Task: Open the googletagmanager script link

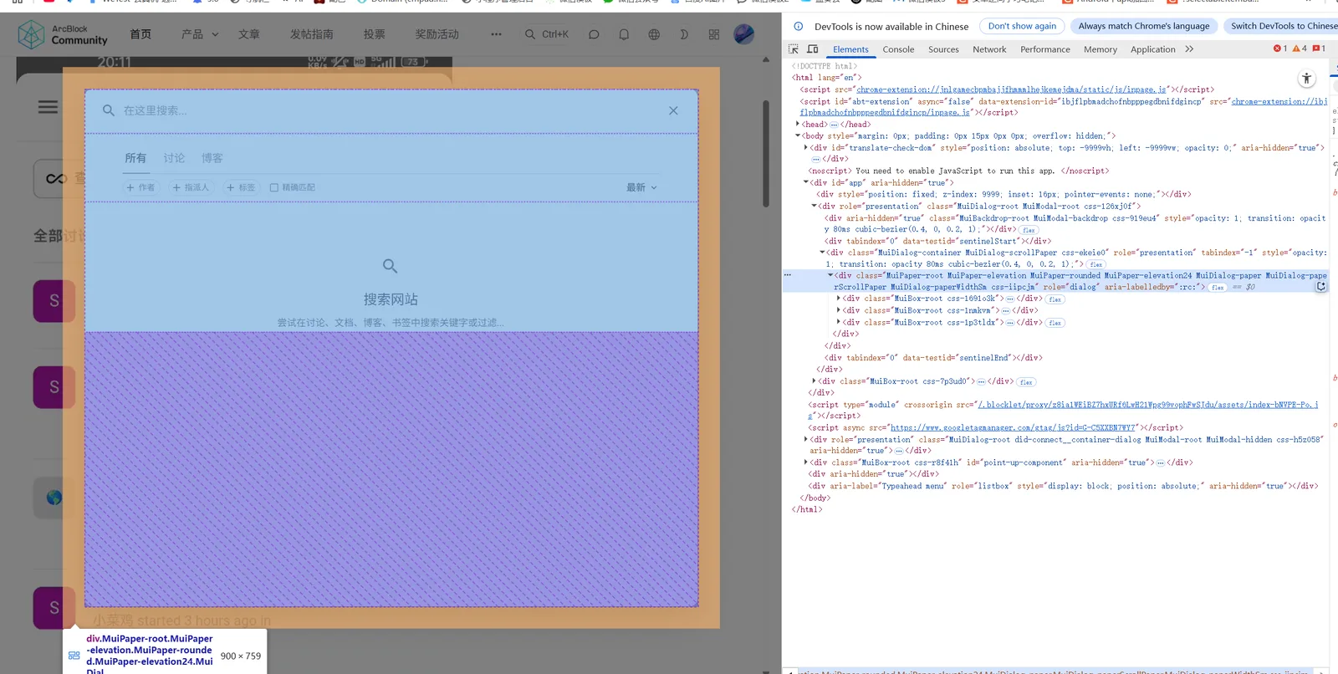Action: click(x=1014, y=427)
